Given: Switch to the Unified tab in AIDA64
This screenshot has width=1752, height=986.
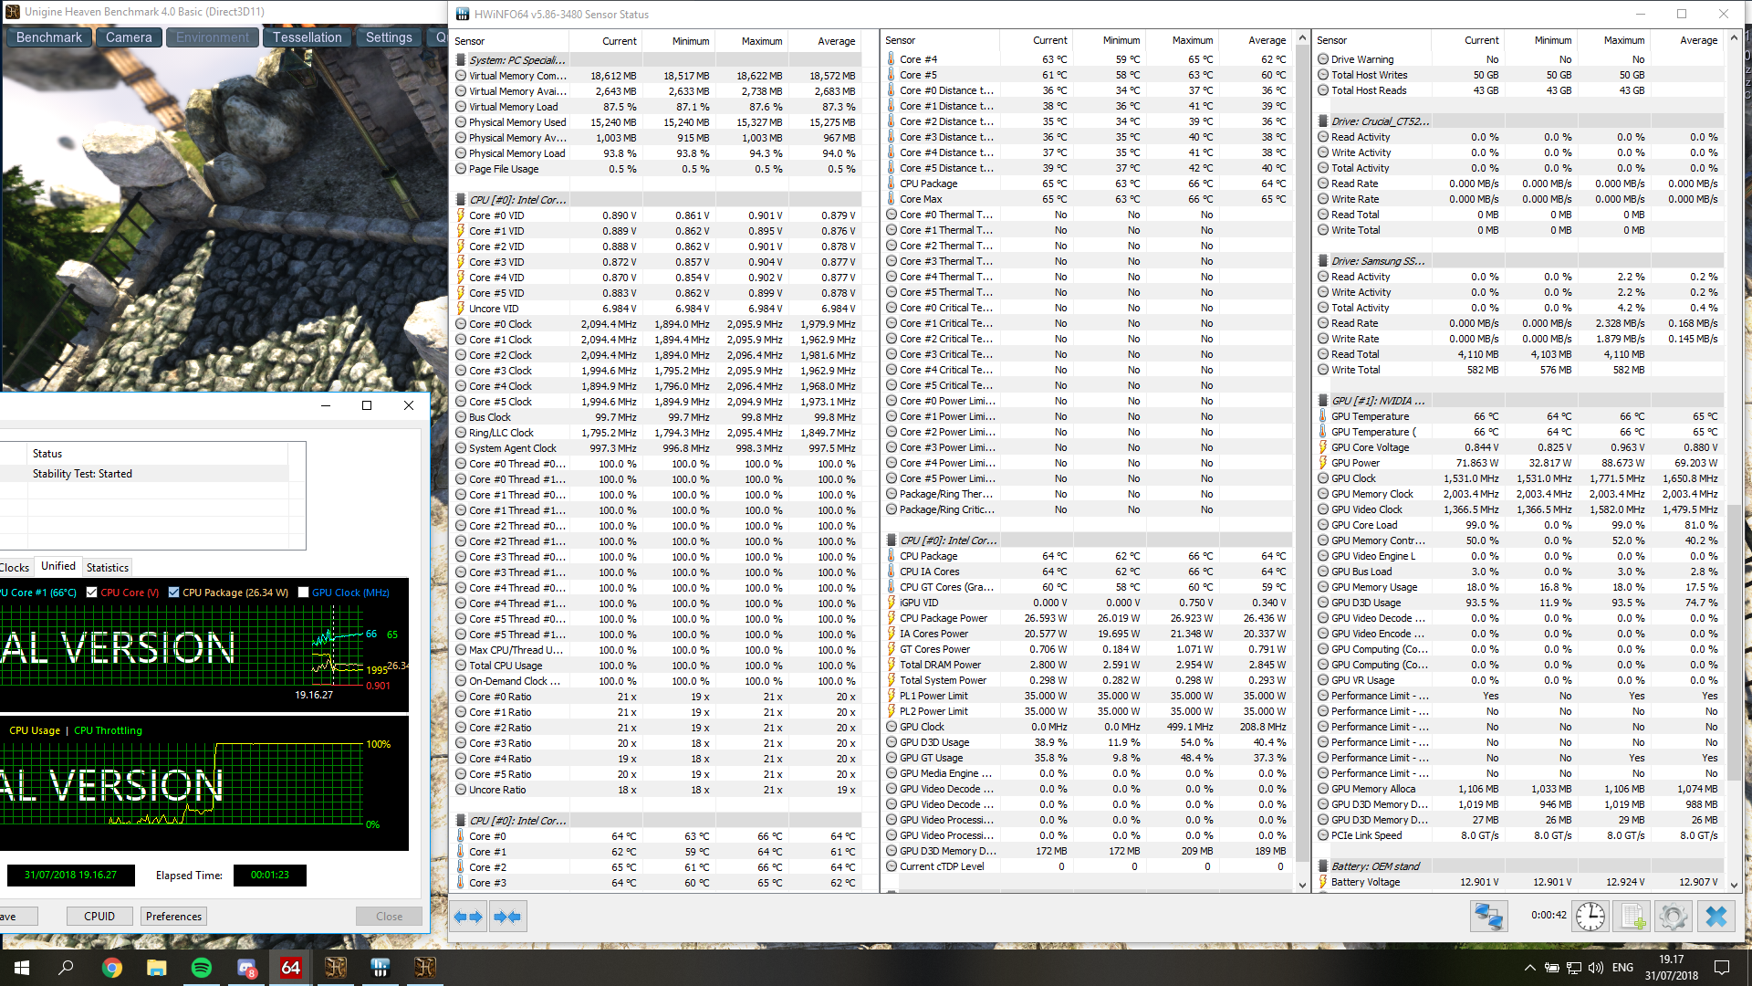Looking at the screenshot, I should click(x=58, y=566).
